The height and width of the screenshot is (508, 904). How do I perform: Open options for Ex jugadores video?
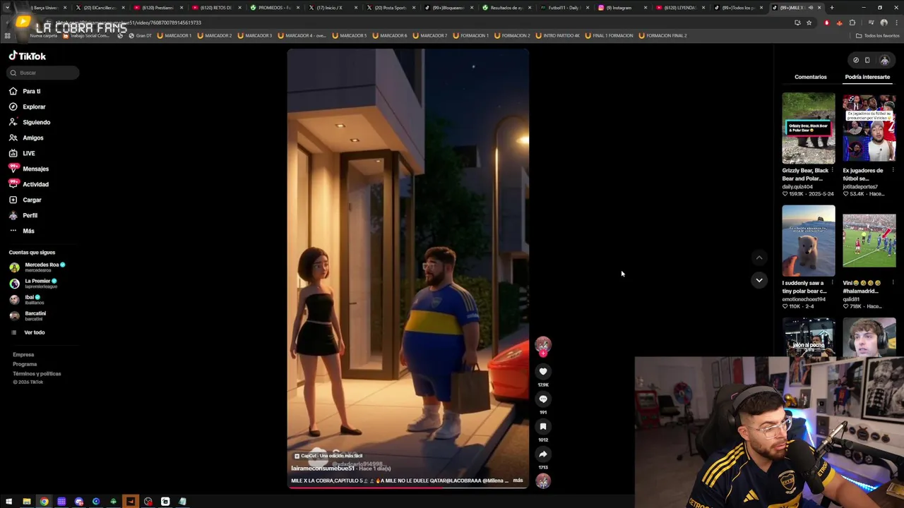click(x=893, y=171)
